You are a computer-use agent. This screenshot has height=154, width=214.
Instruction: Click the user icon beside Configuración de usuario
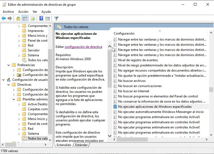(x=9, y=80)
